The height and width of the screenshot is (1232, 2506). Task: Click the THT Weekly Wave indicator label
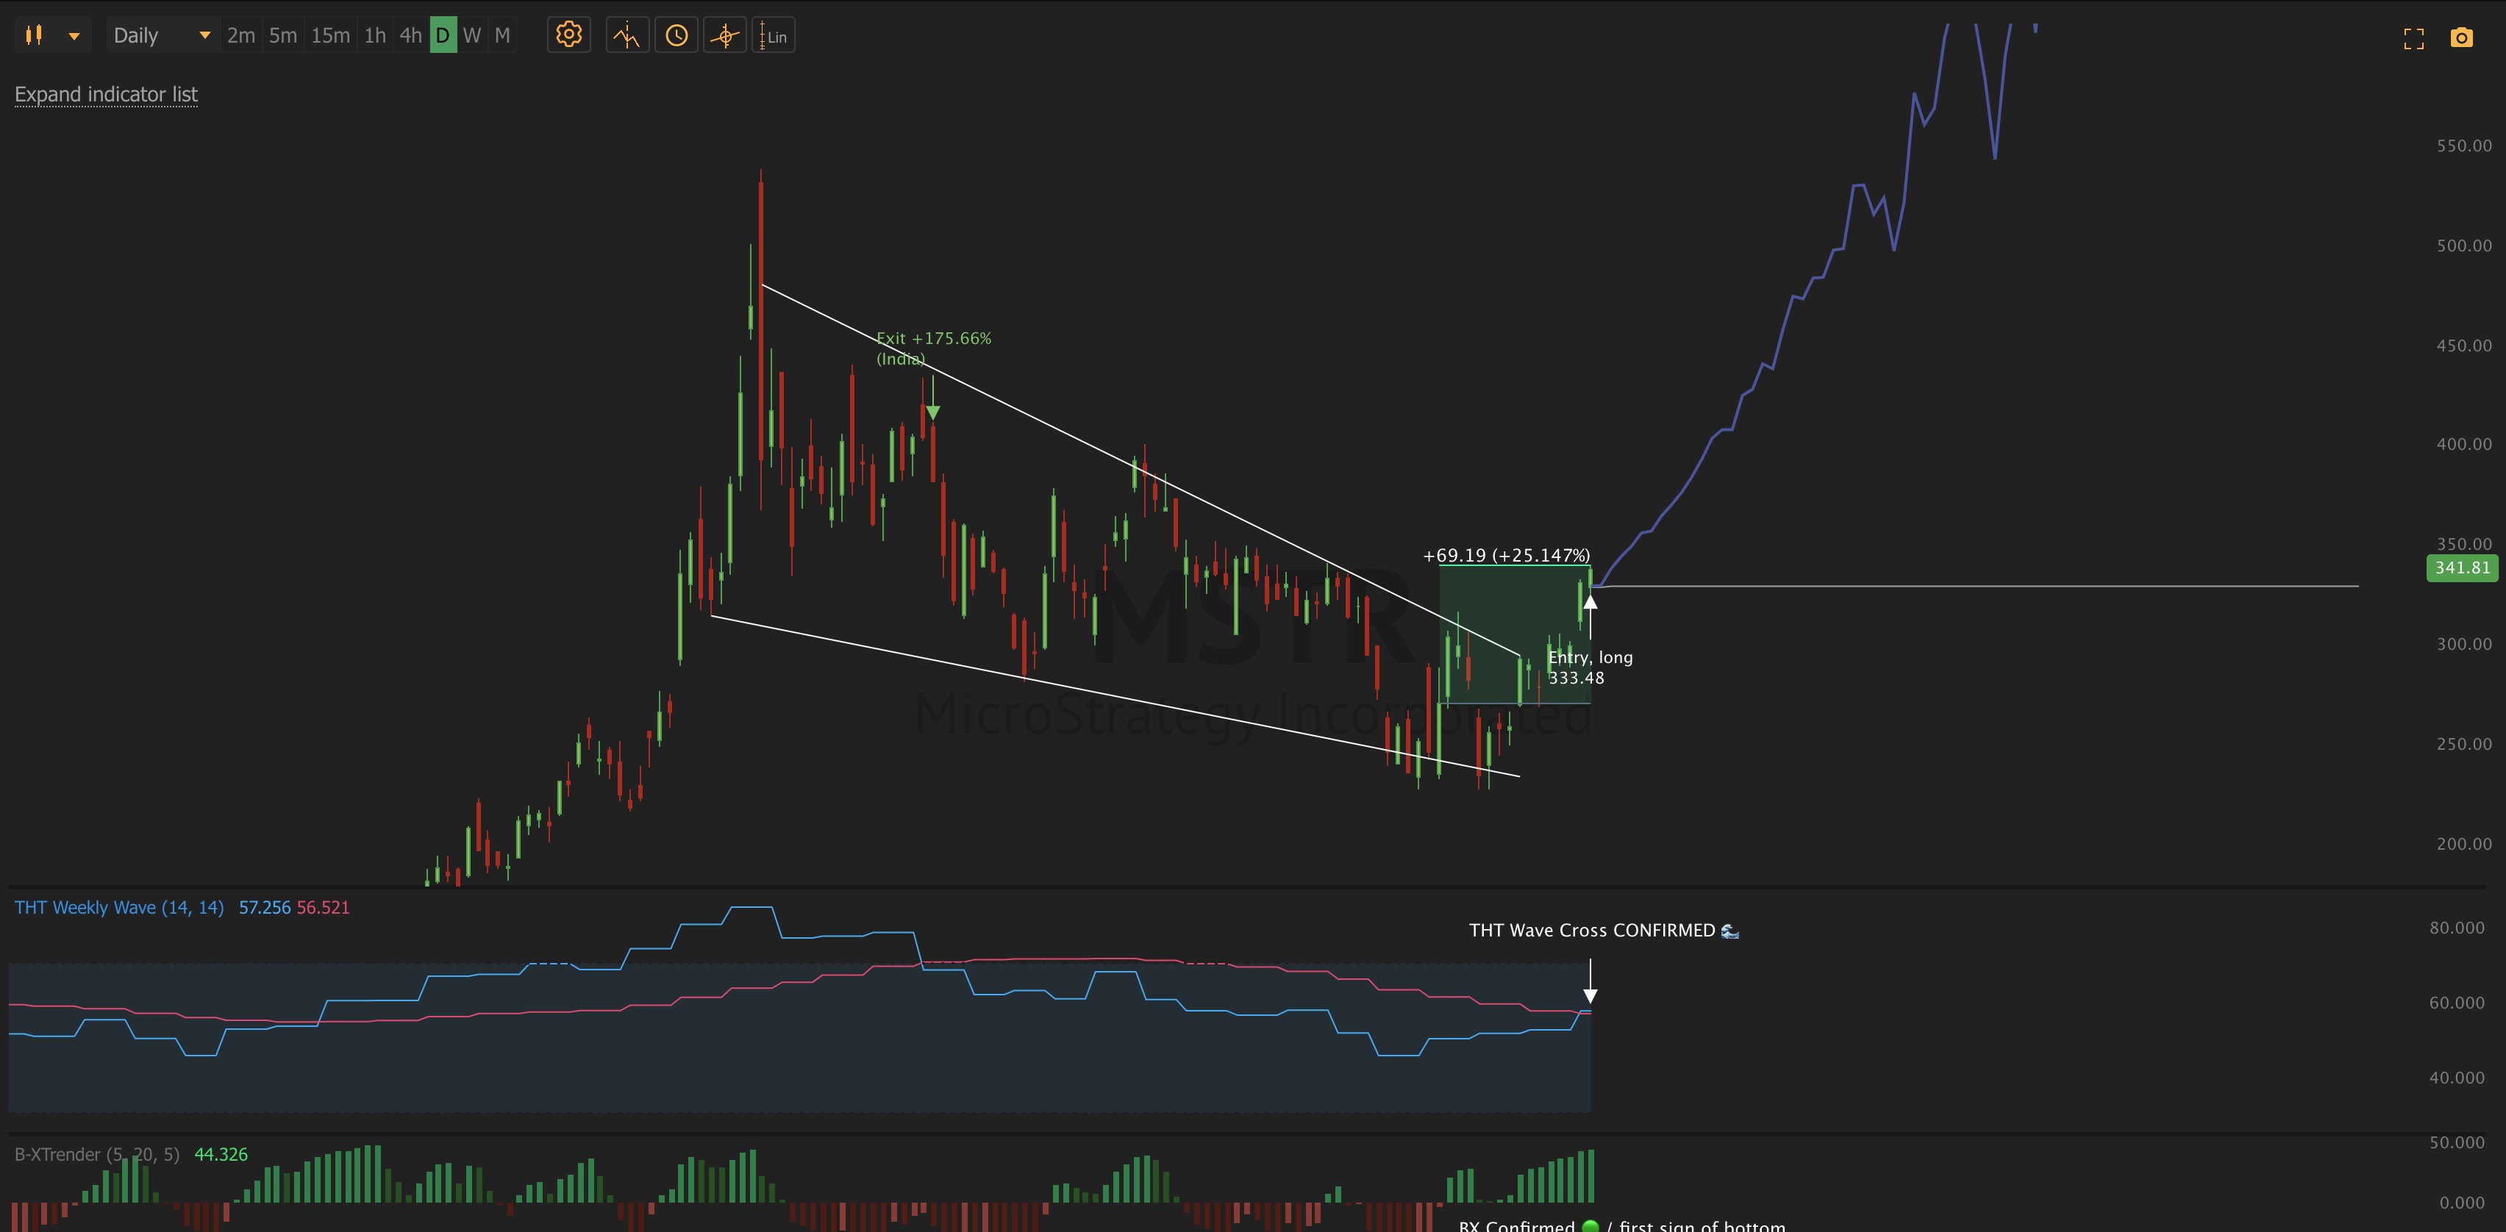pos(118,907)
